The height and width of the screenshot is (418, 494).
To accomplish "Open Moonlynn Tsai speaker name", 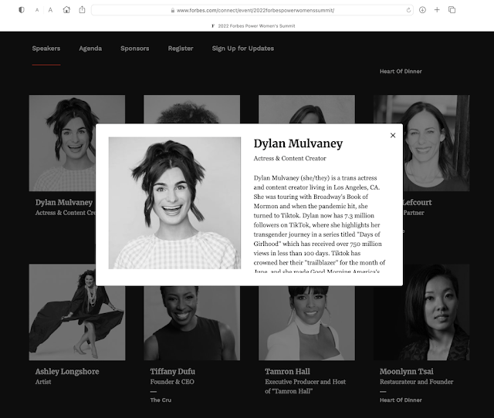I will pyautogui.click(x=407, y=372).
